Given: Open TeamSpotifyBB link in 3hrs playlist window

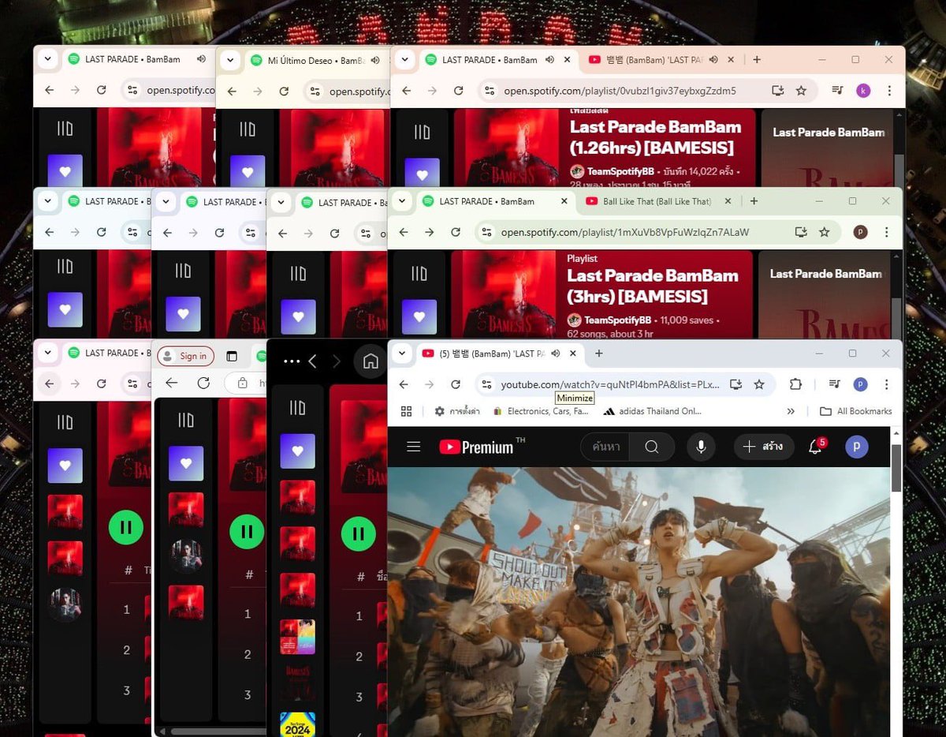Looking at the screenshot, I should pos(619,320).
